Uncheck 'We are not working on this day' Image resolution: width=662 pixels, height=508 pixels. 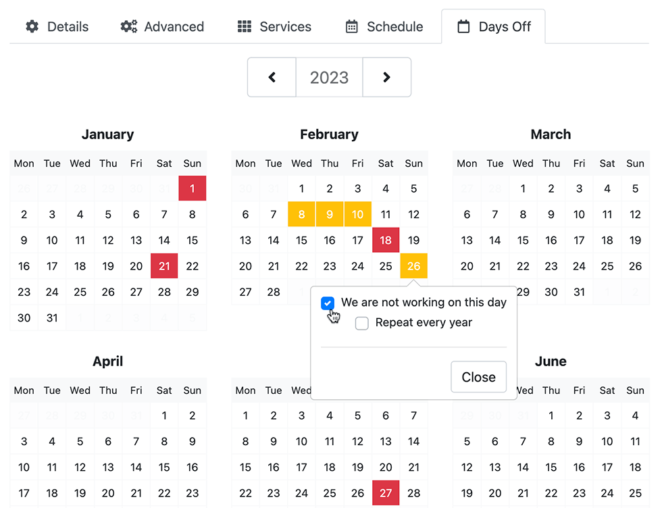pyautogui.click(x=328, y=303)
